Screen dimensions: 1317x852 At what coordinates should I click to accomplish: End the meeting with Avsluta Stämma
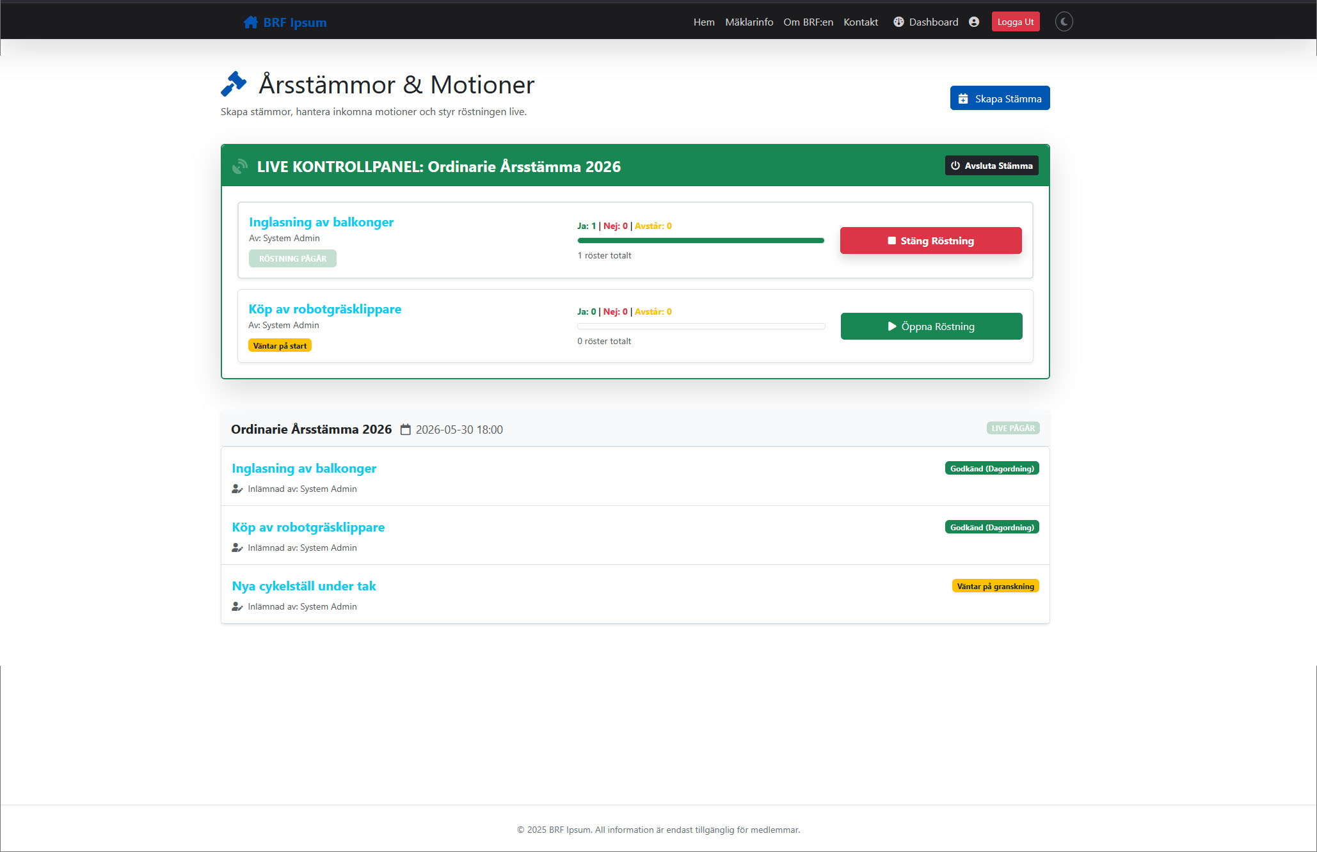click(992, 166)
